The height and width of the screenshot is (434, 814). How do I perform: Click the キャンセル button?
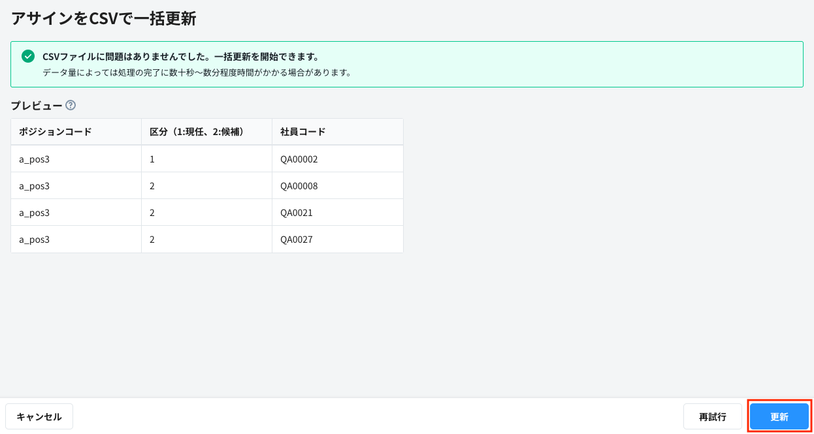tap(39, 416)
